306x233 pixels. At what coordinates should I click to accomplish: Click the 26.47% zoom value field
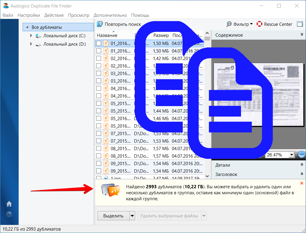point(277,155)
